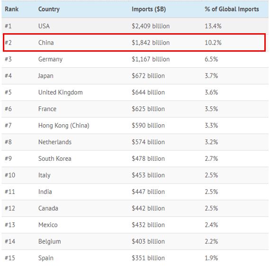Viewport: 270px width, 267px height.
Task: Select the Belgium country cell
Action: click(49, 241)
